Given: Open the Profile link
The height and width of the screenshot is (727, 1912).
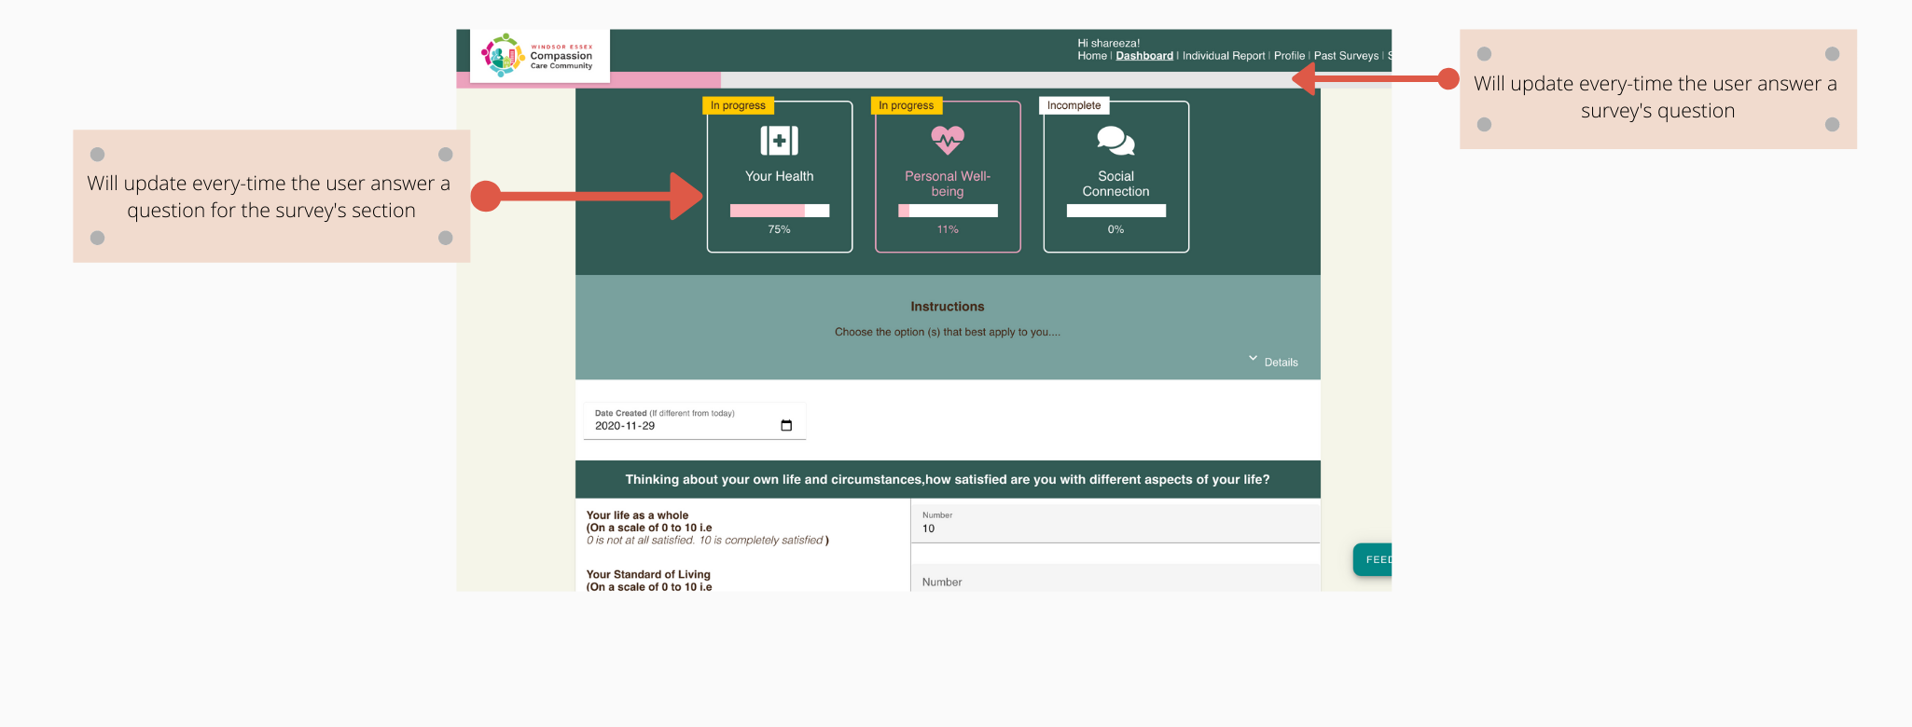Looking at the screenshot, I should click(x=1289, y=56).
